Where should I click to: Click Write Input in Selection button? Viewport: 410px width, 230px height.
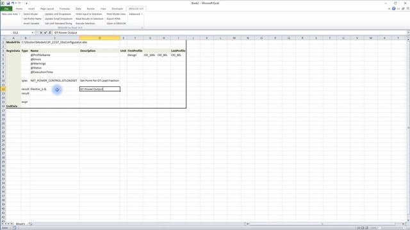pos(88,14)
